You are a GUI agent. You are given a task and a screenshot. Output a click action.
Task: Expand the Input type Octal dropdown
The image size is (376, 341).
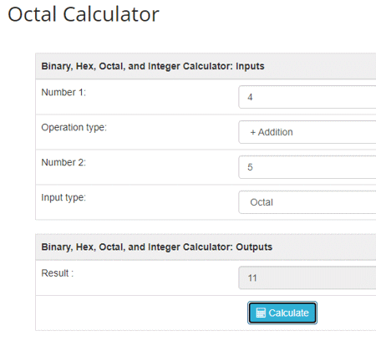[307, 202]
